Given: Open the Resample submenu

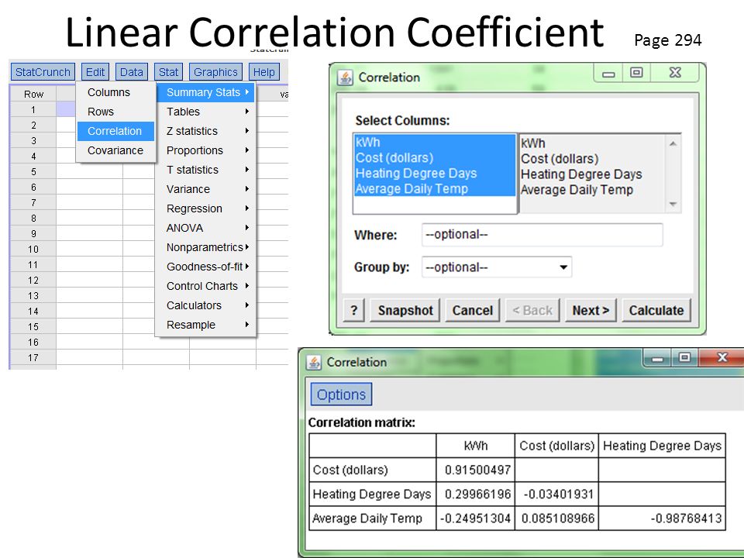Looking at the screenshot, I should pos(205,325).
